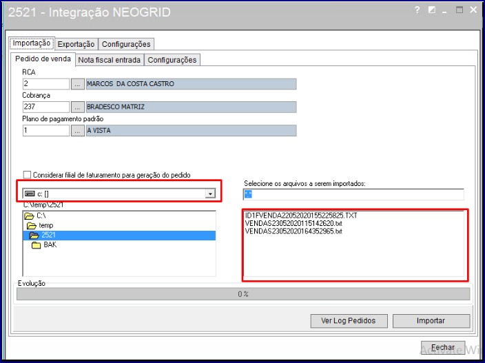Switch to the Exportação tab
The width and height of the screenshot is (485, 363).
(x=76, y=44)
